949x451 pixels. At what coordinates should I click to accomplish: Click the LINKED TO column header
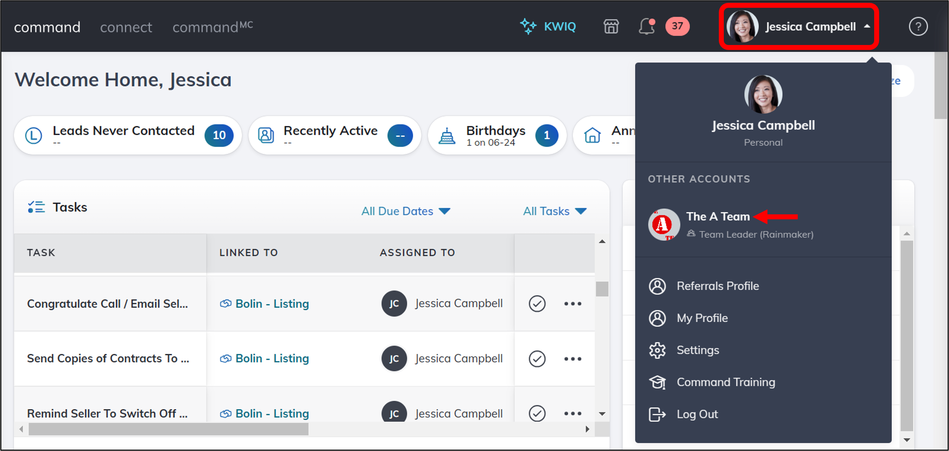(249, 253)
